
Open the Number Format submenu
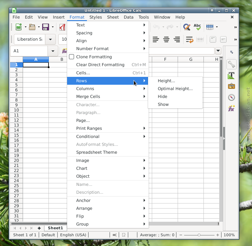pos(107,49)
